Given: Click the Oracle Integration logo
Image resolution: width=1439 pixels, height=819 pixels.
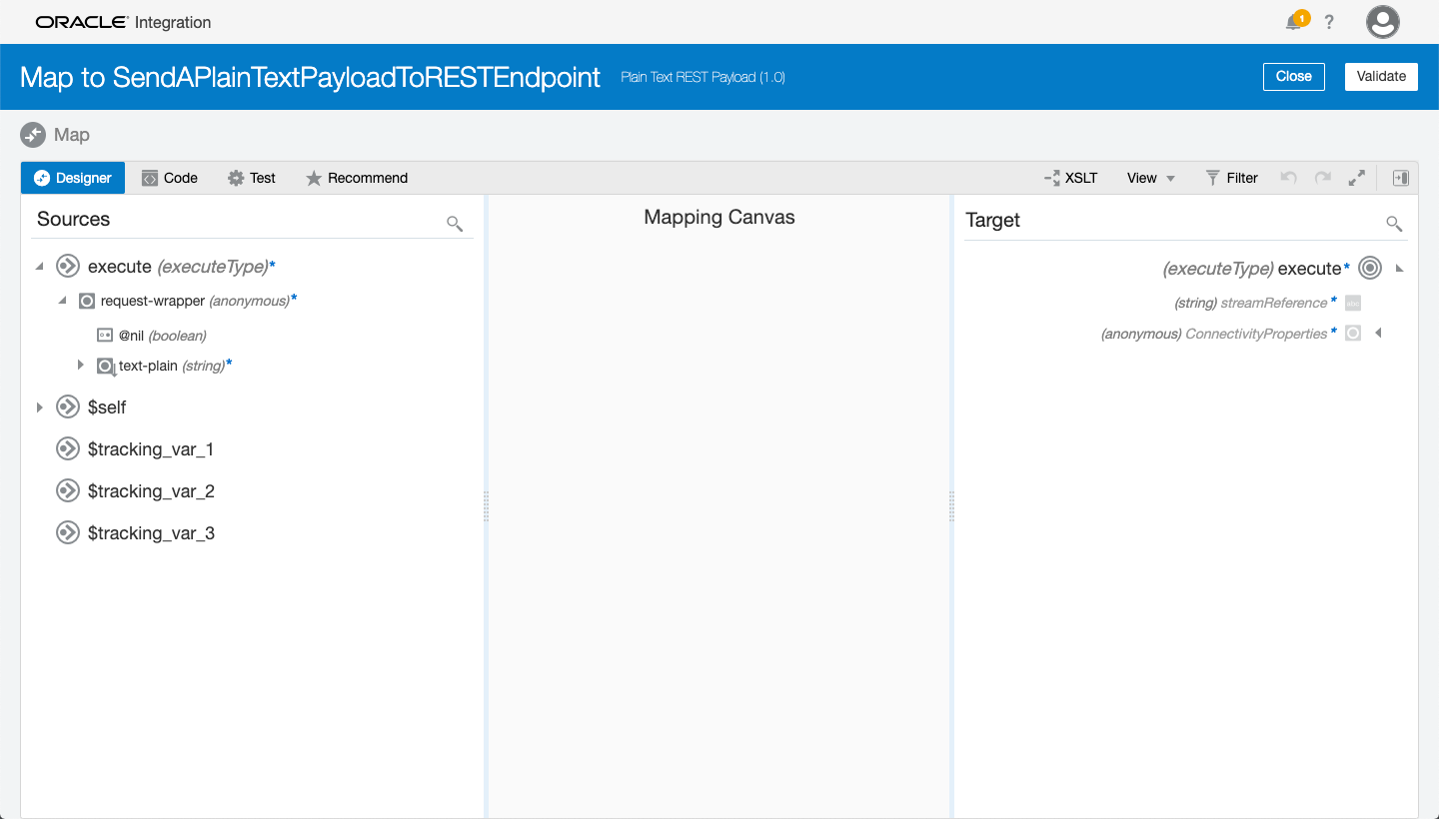Looking at the screenshot, I should pyautogui.click(x=123, y=22).
